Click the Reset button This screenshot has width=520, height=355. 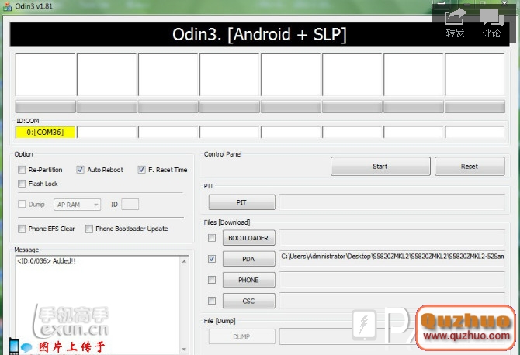point(470,166)
